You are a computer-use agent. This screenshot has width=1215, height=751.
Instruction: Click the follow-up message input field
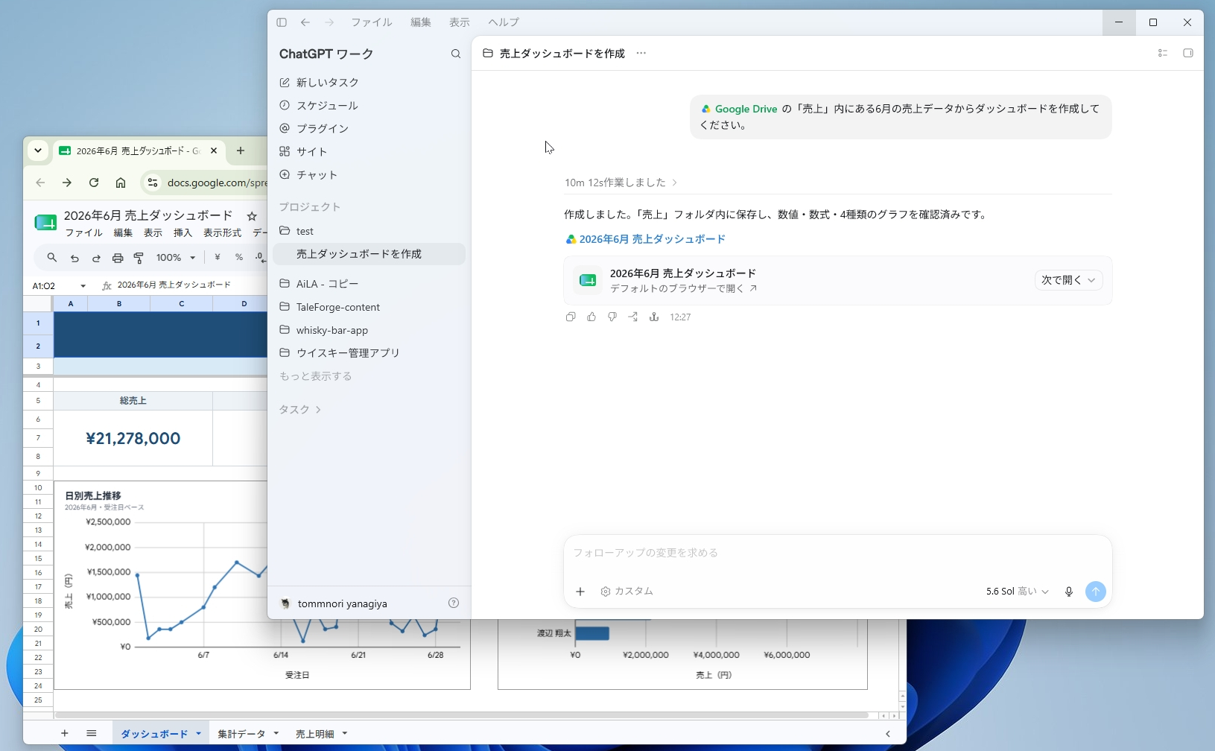(x=837, y=553)
